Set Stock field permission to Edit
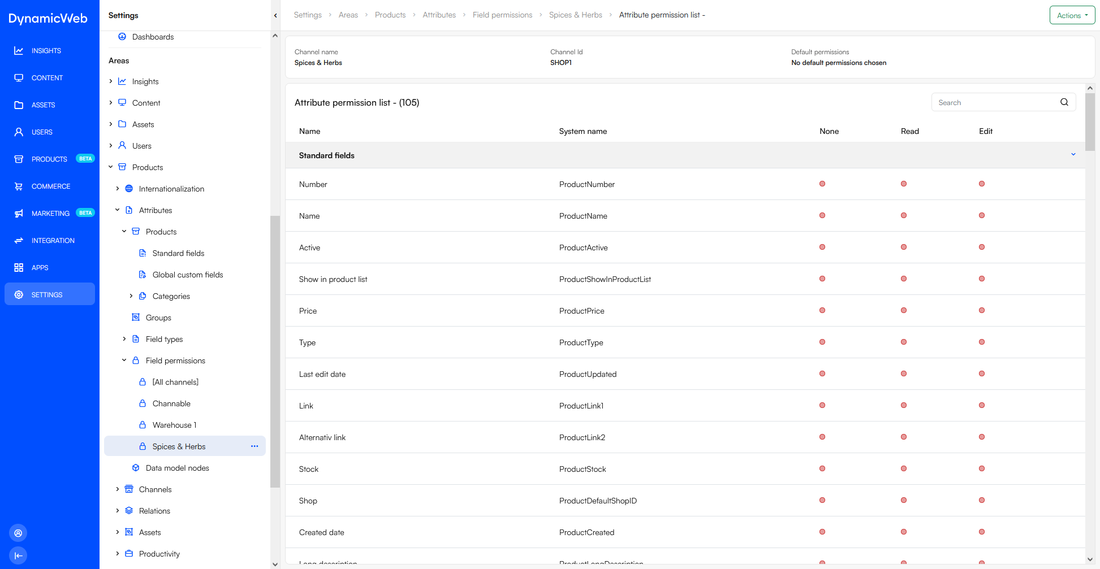The width and height of the screenshot is (1100, 569). pyautogui.click(x=982, y=468)
